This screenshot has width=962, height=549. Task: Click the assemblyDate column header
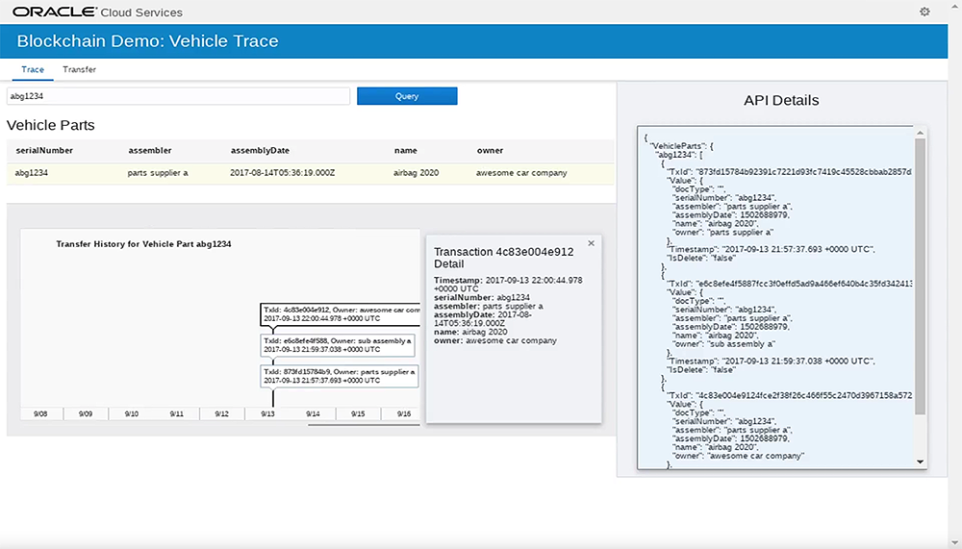point(260,150)
